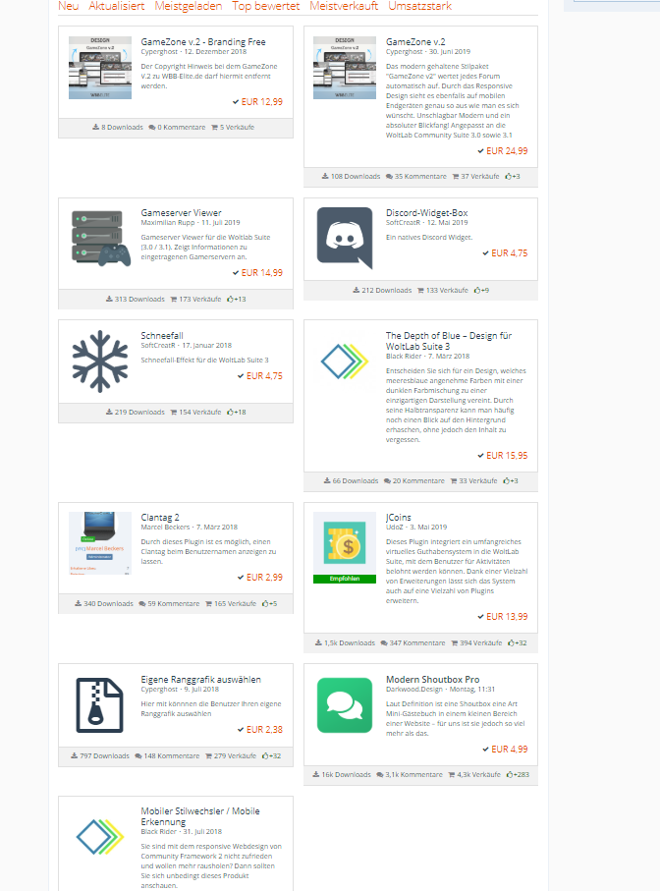Switch to the Neu sorting tab
Image resolution: width=660 pixels, height=891 pixels.
click(x=69, y=6)
